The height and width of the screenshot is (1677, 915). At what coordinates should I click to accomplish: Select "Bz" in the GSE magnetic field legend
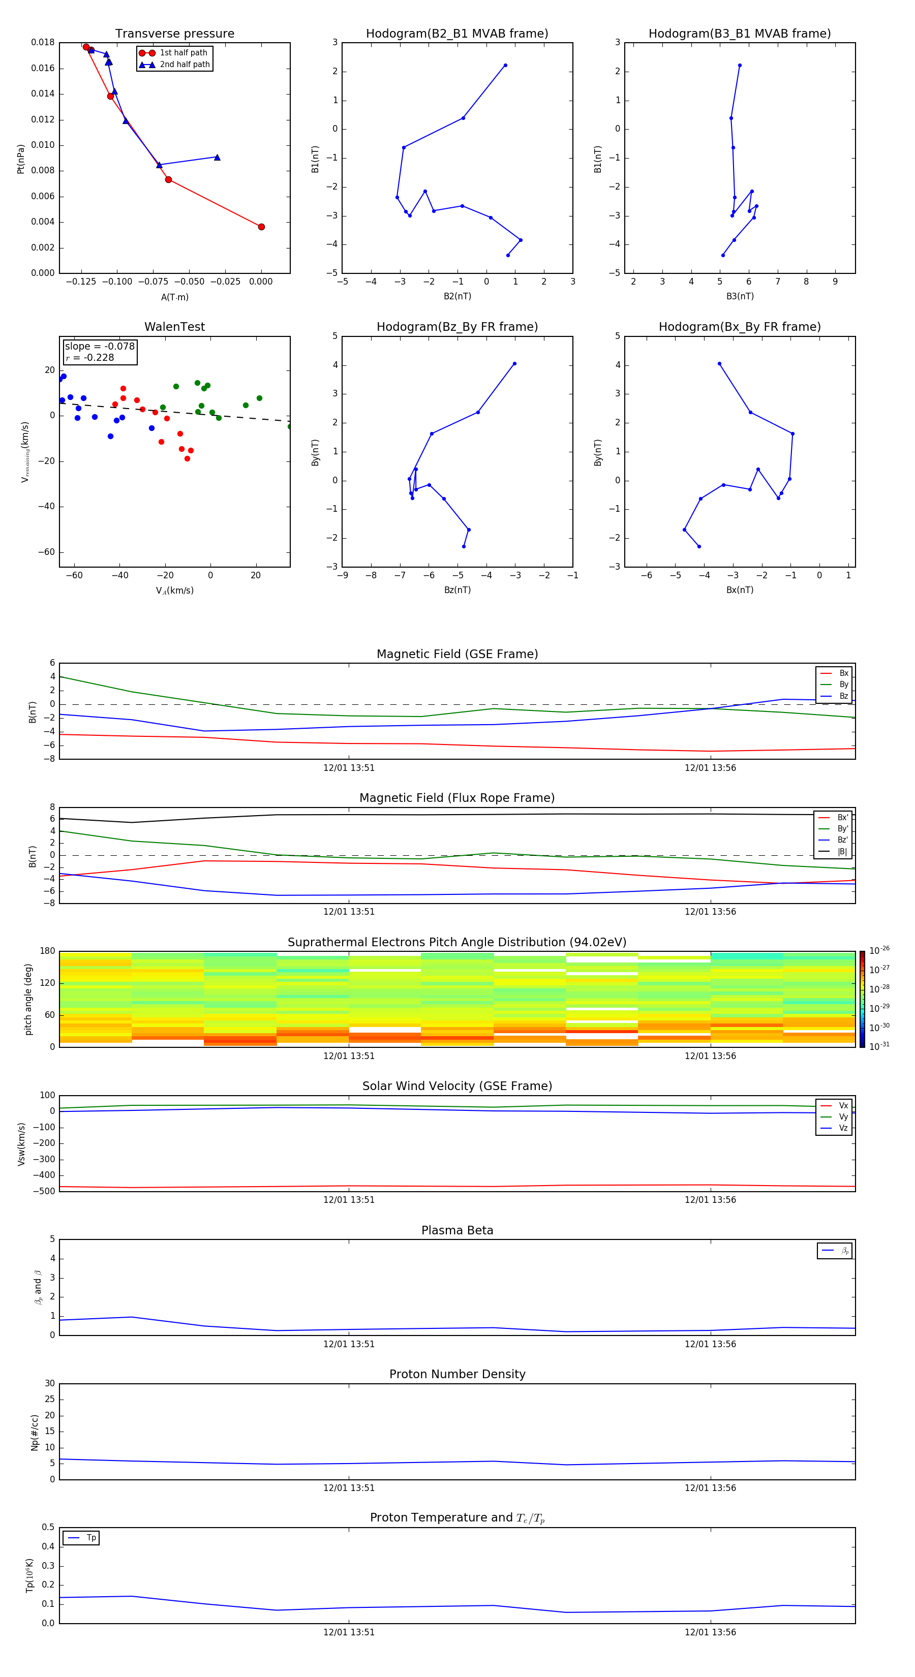(834, 696)
